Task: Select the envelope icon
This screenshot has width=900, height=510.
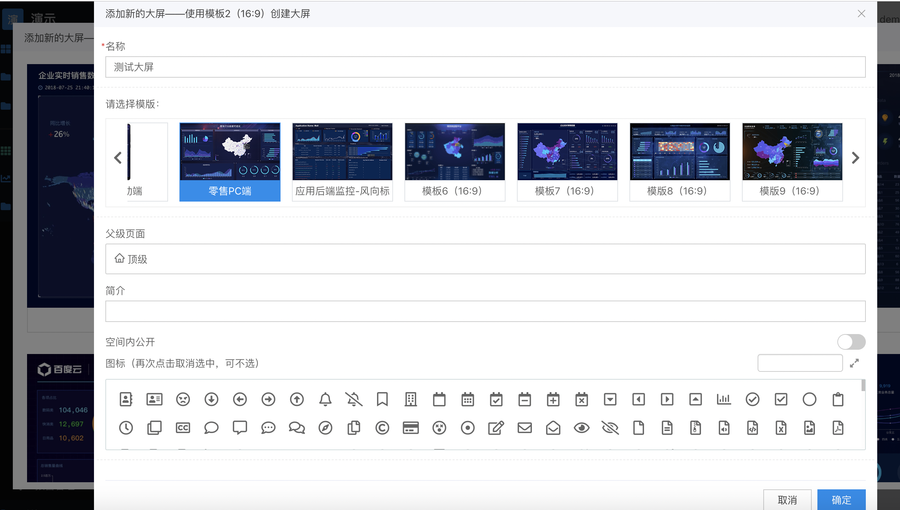Action: (x=525, y=428)
